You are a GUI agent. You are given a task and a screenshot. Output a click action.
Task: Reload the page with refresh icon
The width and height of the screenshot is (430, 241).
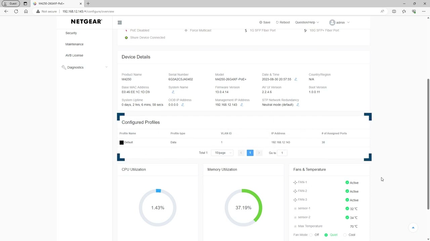[16, 11]
